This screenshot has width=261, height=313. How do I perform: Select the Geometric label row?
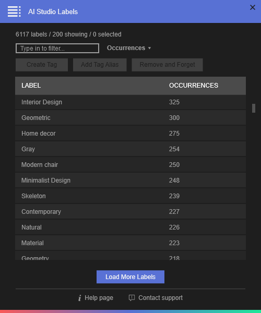click(x=130, y=118)
